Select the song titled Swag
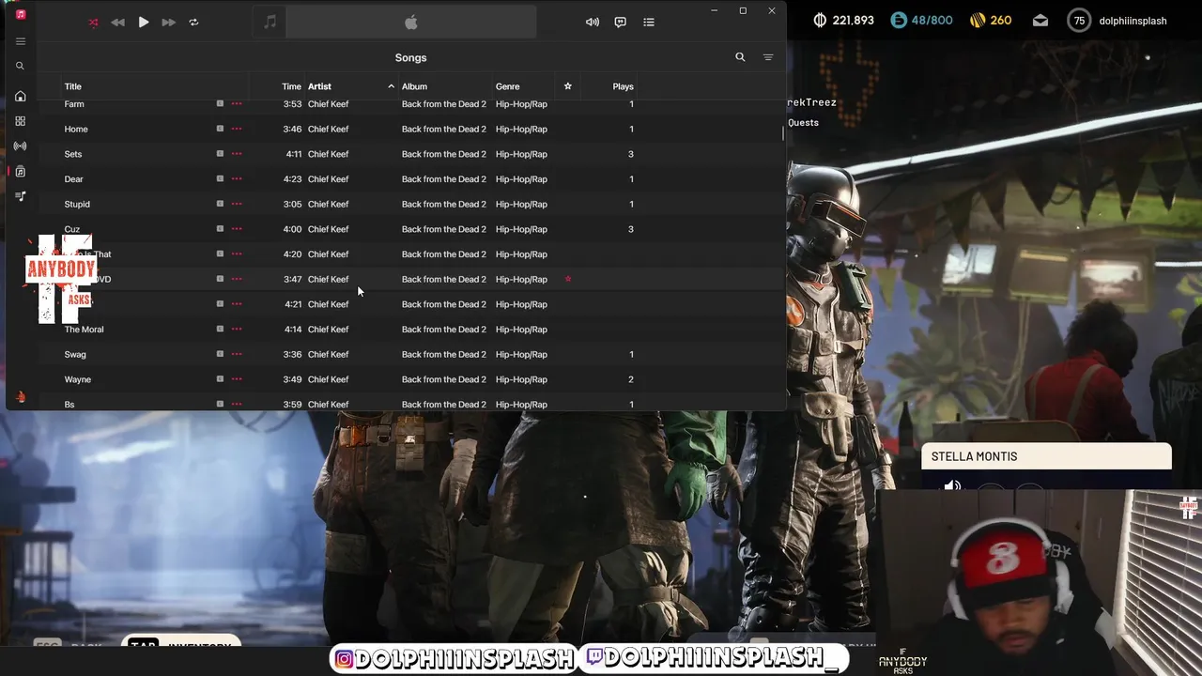Image resolution: width=1202 pixels, height=676 pixels. coord(75,354)
